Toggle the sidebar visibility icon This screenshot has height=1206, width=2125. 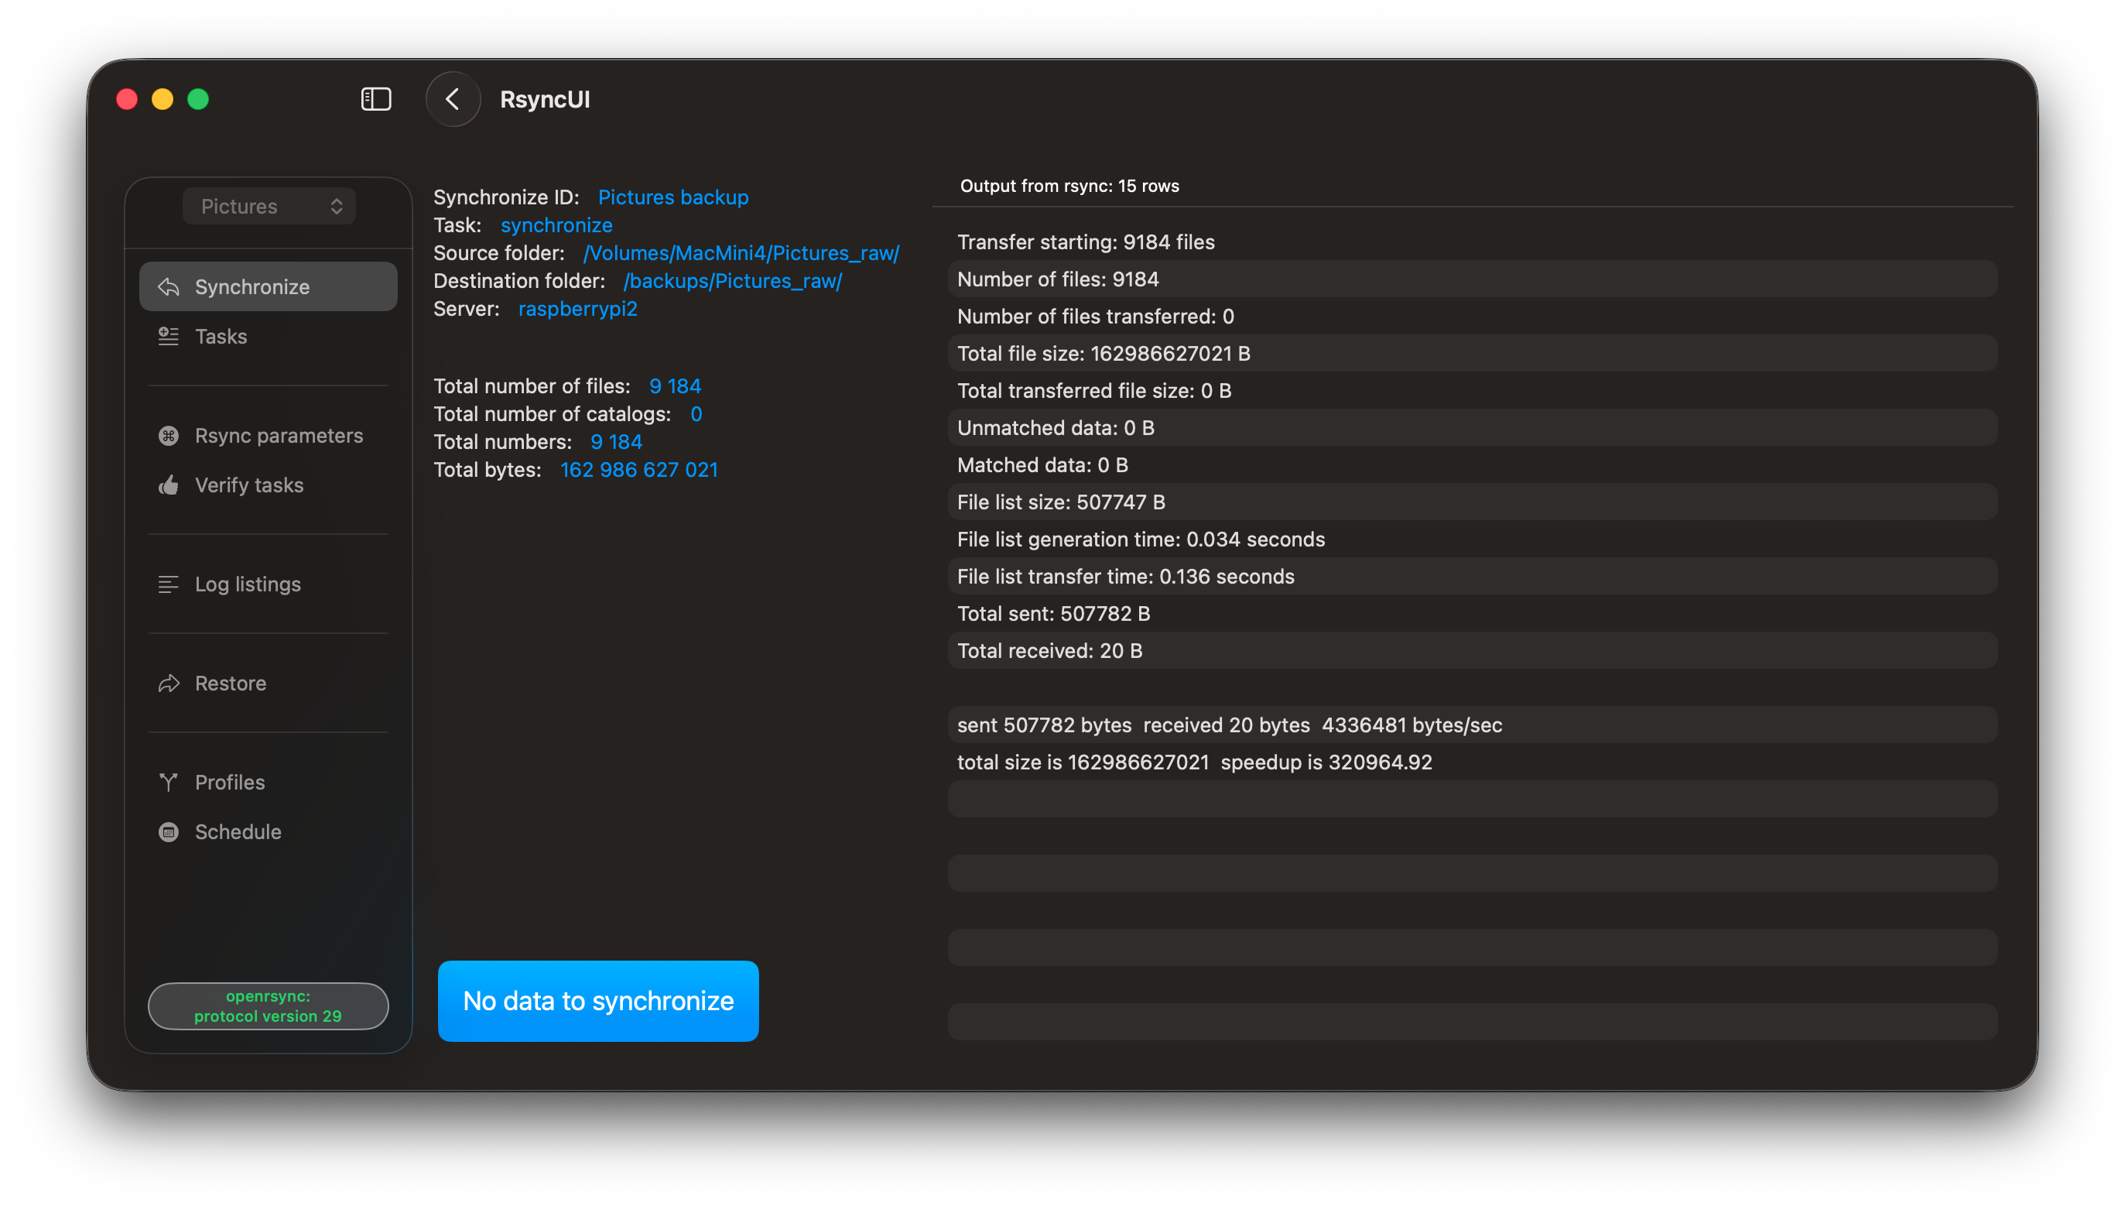point(376,99)
